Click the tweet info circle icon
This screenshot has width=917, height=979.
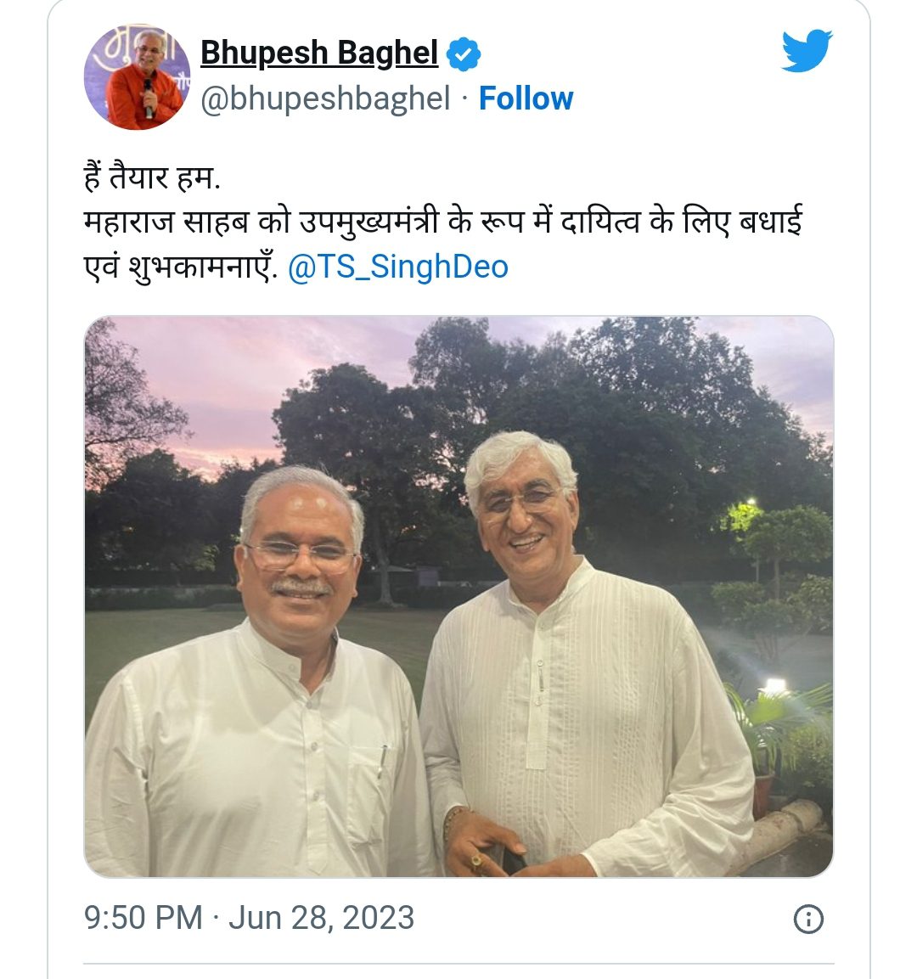pyautogui.click(x=808, y=919)
